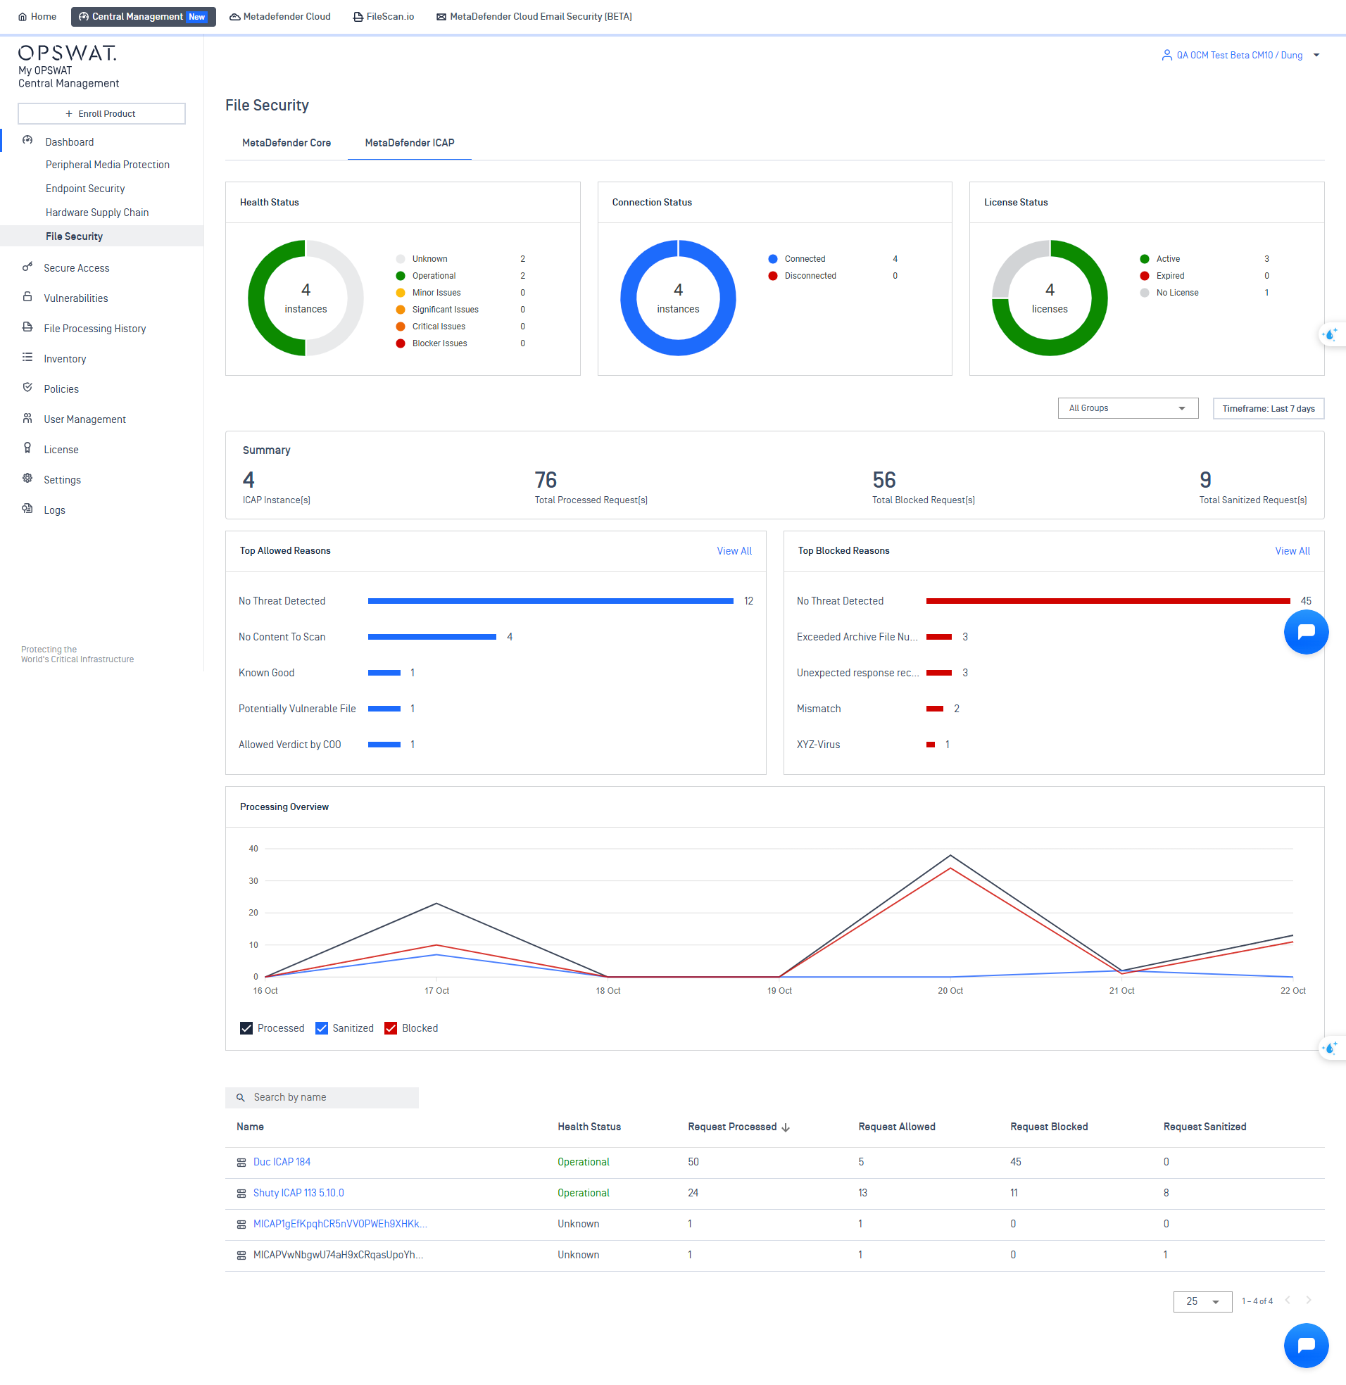Click the green Operational legend dot
The width and height of the screenshot is (1346, 1385).
400,276
